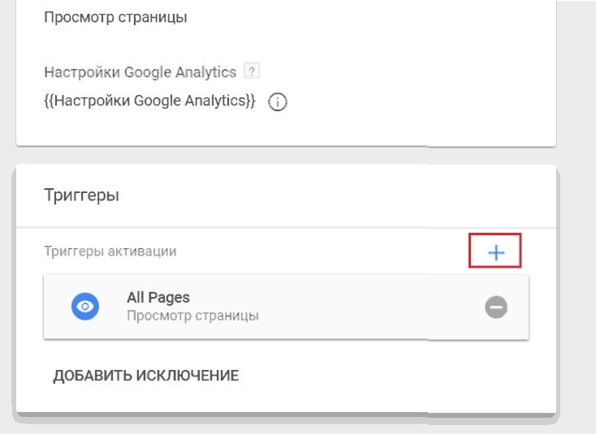Screen dimensions: 596x434
Task: Click the blue eye icon of All Pages
Action: point(85,306)
